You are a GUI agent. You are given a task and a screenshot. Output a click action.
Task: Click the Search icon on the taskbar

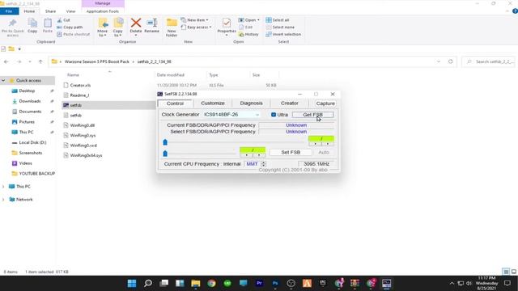(147, 283)
